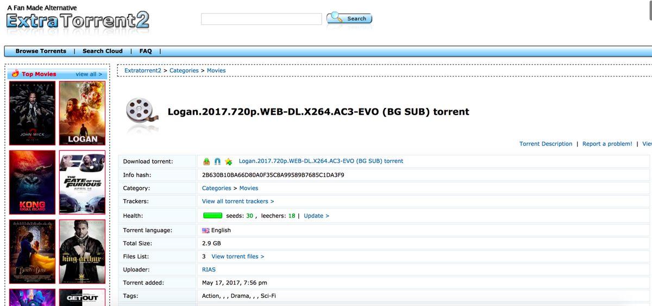Click Movies in the breadcrumb
The width and height of the screenshot is (652, 306).
click(x=216, y=71)
